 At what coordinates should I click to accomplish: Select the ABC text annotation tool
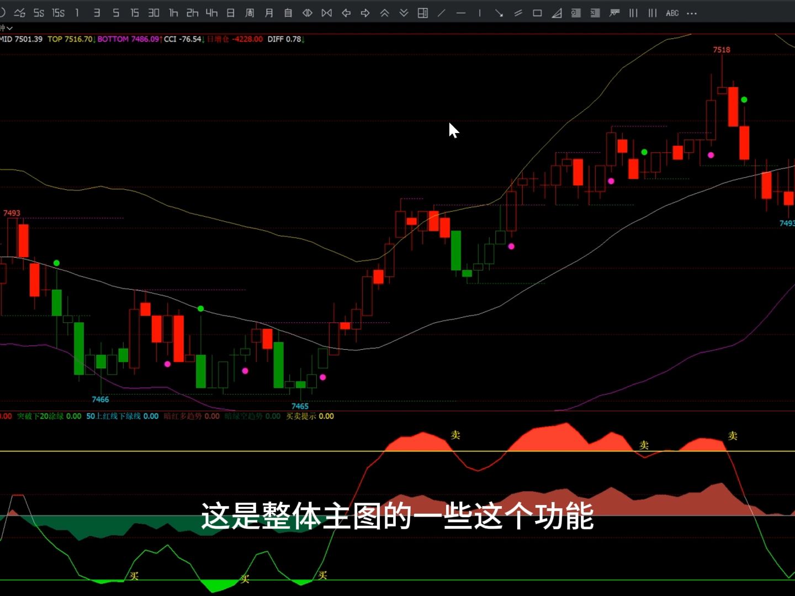click(672, 13)
